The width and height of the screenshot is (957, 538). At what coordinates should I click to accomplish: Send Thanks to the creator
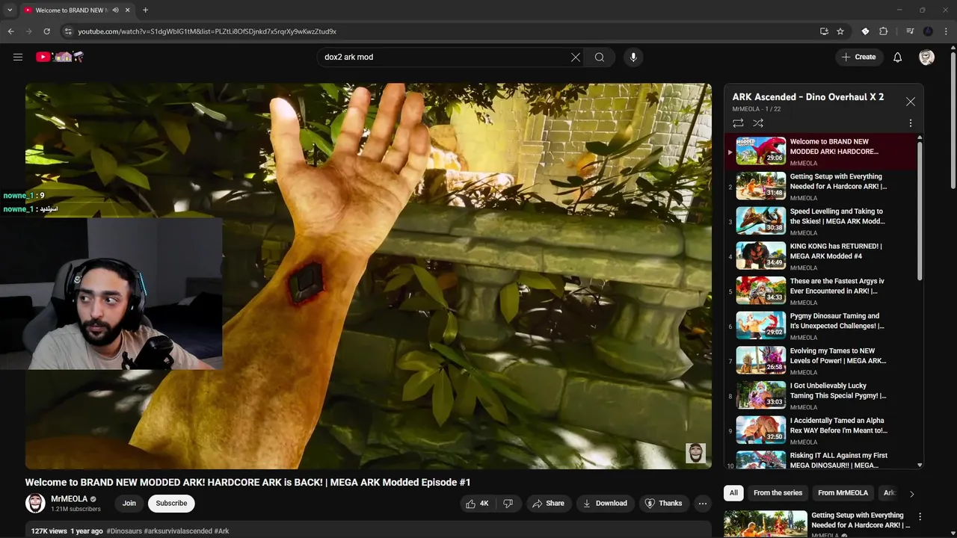tap(664, 504)
